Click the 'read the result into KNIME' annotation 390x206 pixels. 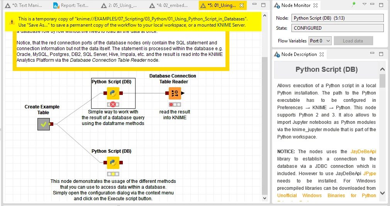click(x=175, y=115)
